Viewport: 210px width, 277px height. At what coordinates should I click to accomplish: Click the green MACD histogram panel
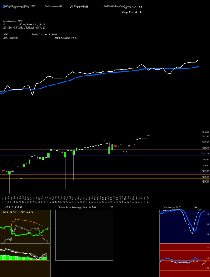coord(25,260)
